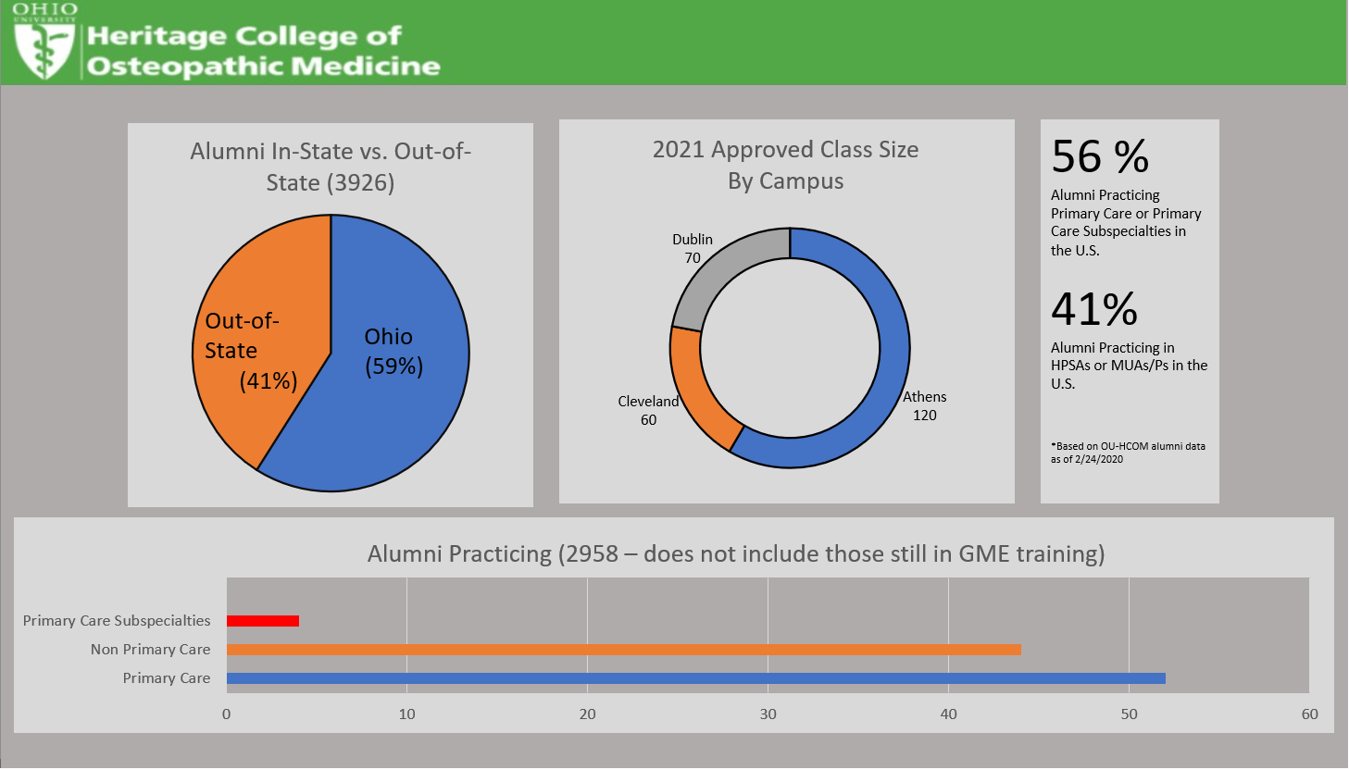
Task: Select the blue Primary Care bar
Action: (x=695, y=678)
